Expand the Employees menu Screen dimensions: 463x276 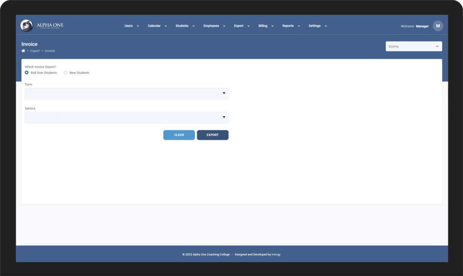(x=214, y=26)
